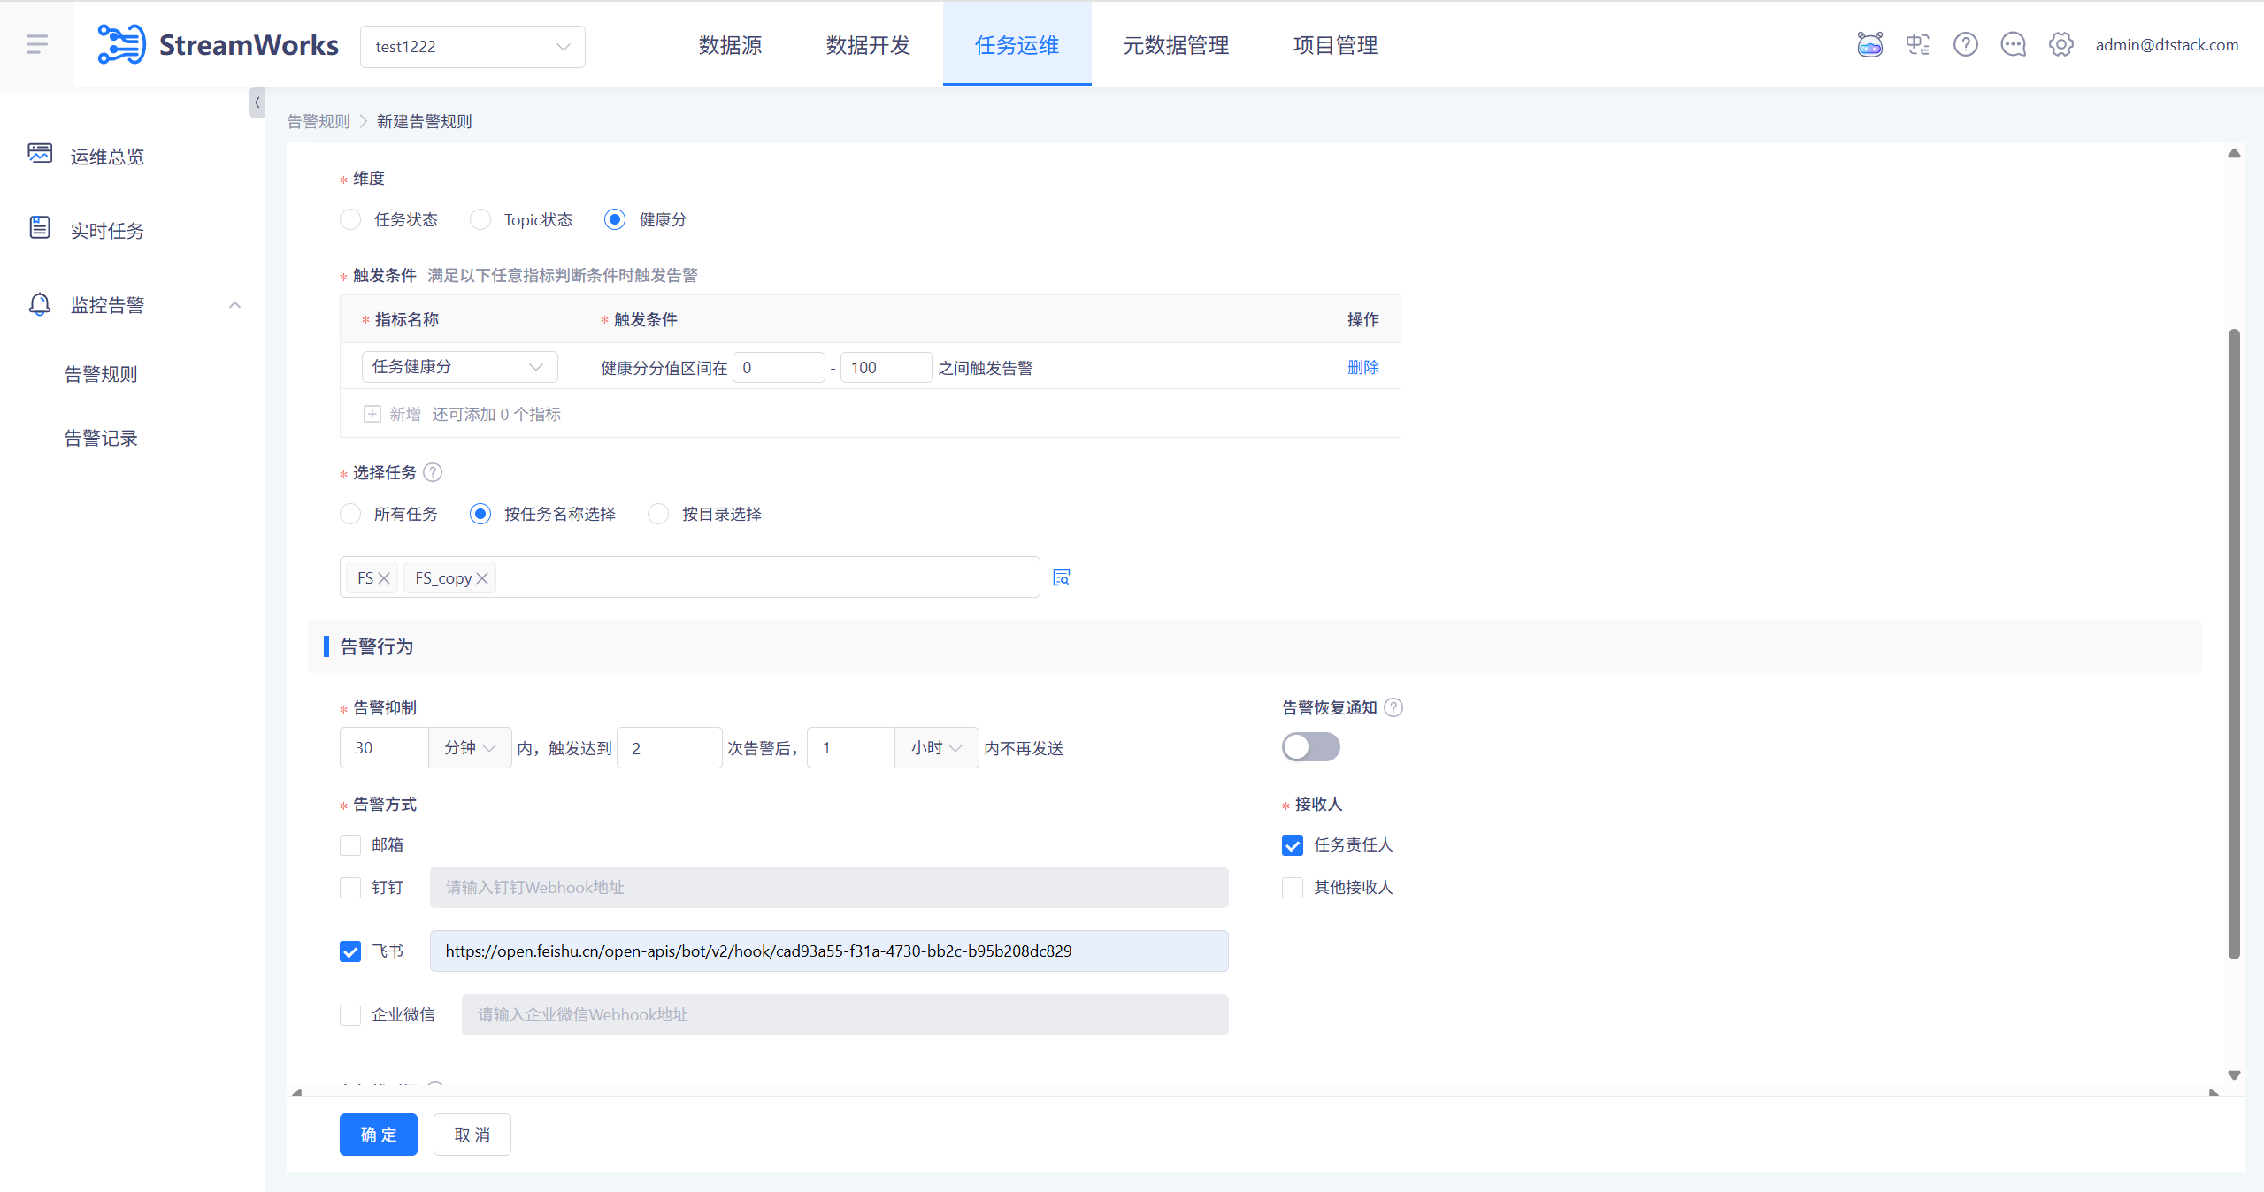Check the 企业微信 checkbox
This screenshot has width=2264, height=1192.
[350, 1015]
